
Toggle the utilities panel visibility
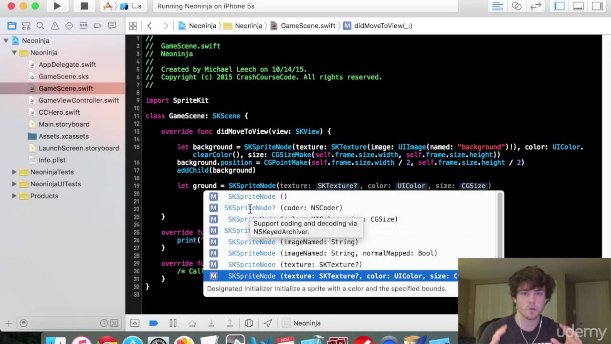click(597, 6)
